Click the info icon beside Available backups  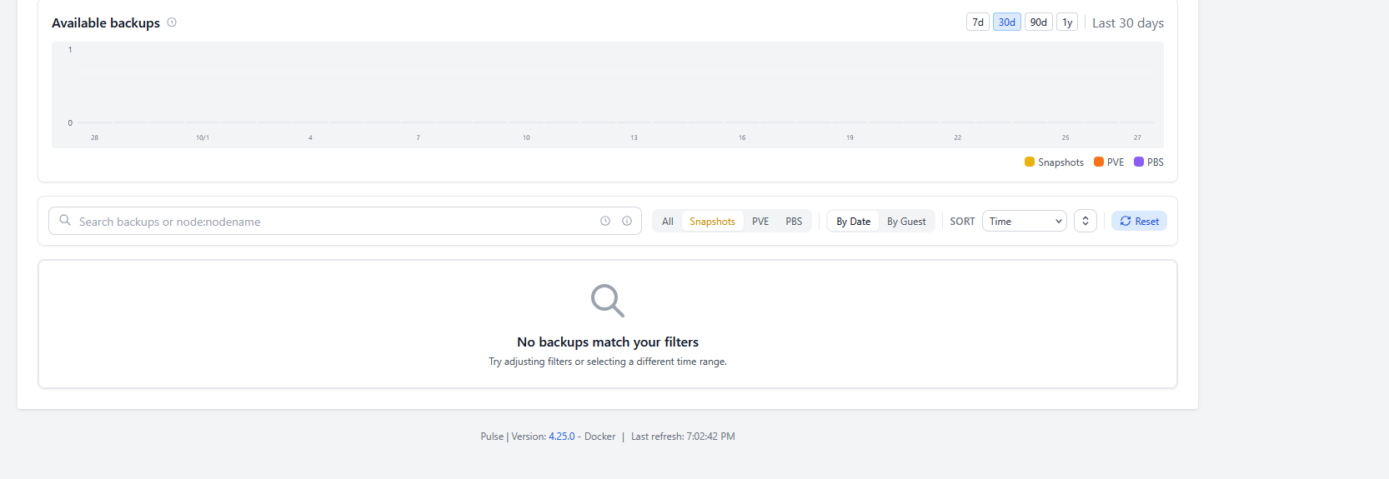click(172, 22)
